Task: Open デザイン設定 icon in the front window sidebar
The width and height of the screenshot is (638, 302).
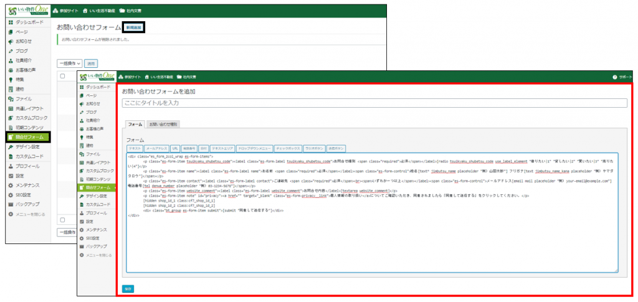Action: coord(82,196)
